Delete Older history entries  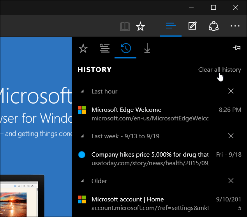pyautogui.click(x=231, y=181)
